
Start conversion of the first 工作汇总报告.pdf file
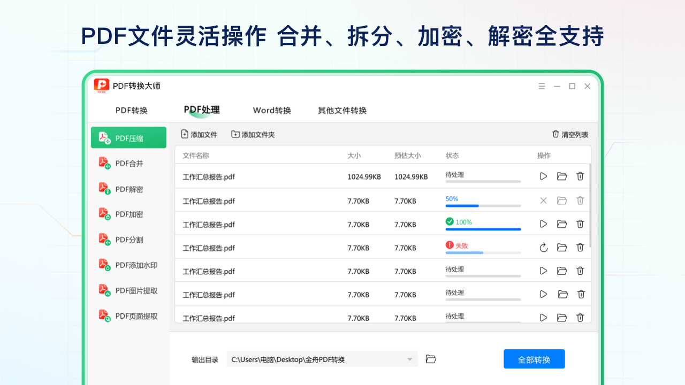tap(543, 176)
